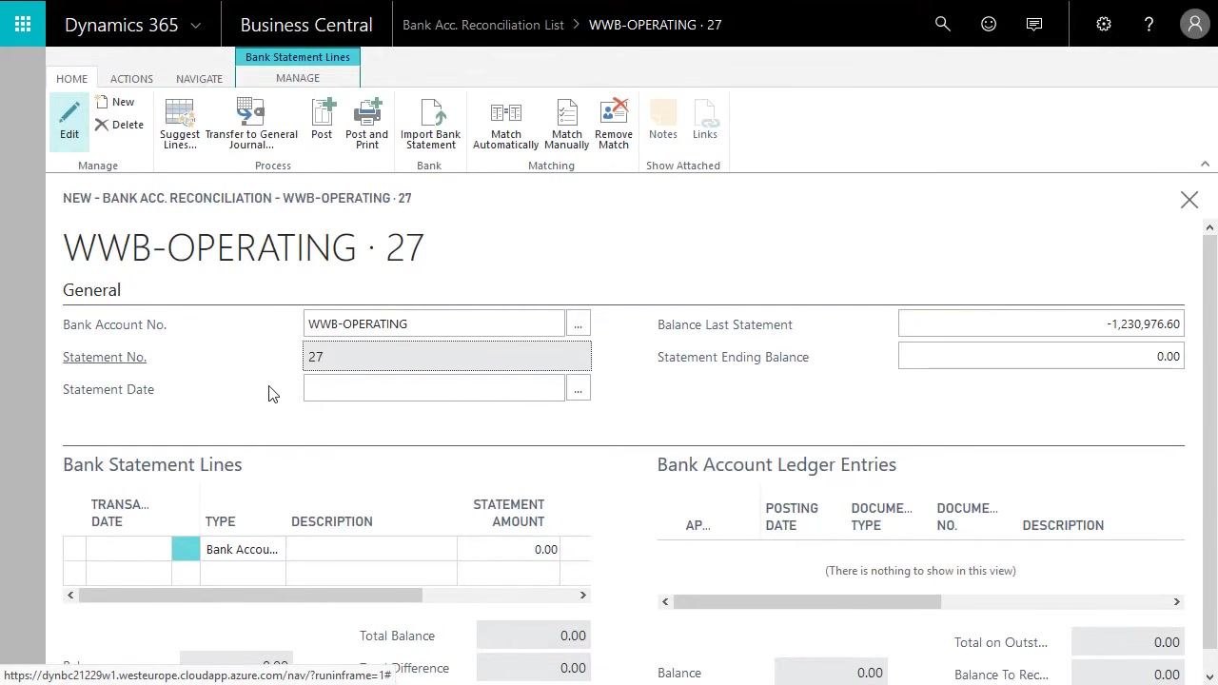This screenshot has width=1218, height=685.
Task: Click Balance Last Statement field
Action: pos(1041,324)
